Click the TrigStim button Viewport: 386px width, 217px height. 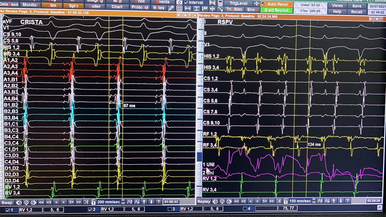pos(234,9)
